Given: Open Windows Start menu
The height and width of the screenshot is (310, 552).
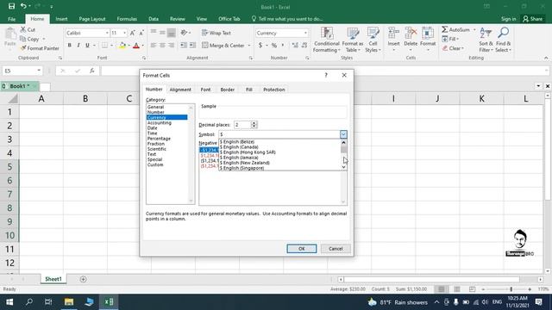Looking at the screenshot, I should click(9, 302).
